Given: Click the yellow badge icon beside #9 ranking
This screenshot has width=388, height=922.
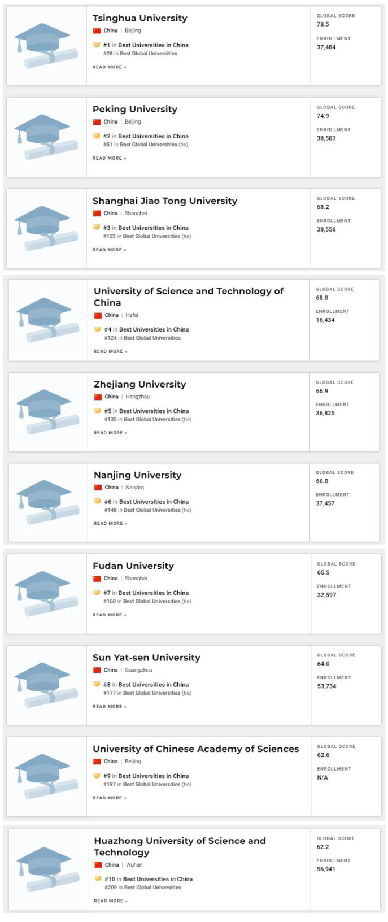Looking at the screenshot, I should 97,776.
